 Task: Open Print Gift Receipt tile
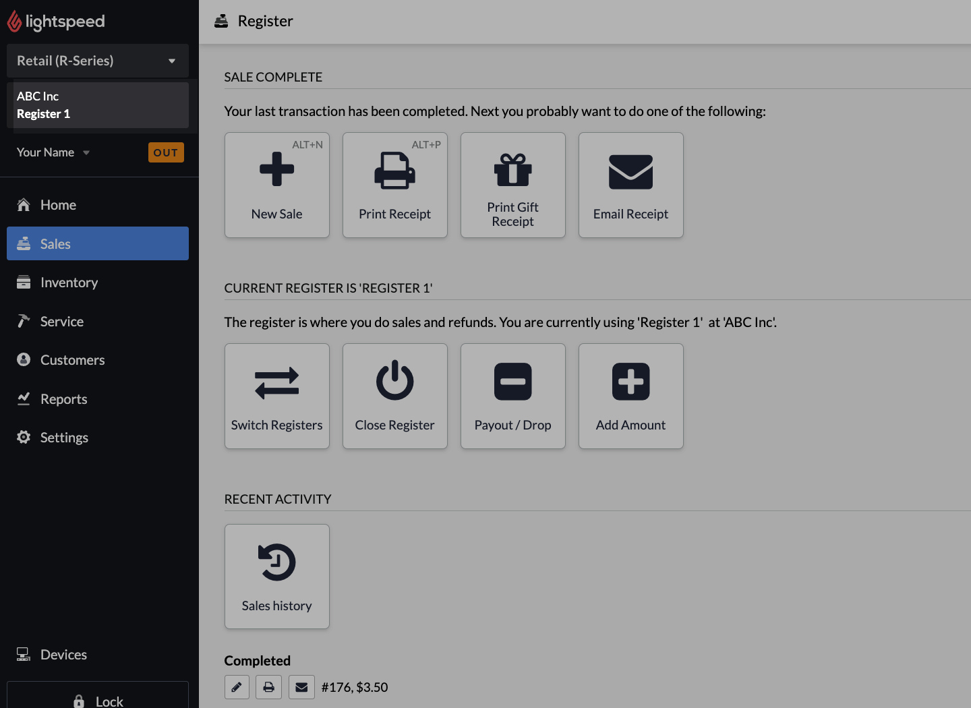pyautogui.click(x=512, y=185)
